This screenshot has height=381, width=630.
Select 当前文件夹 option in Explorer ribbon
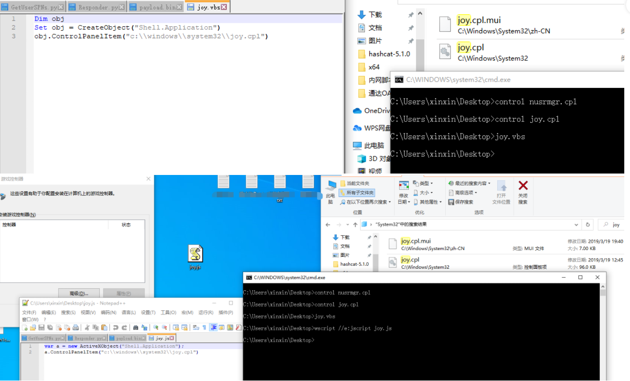(354, 183)
